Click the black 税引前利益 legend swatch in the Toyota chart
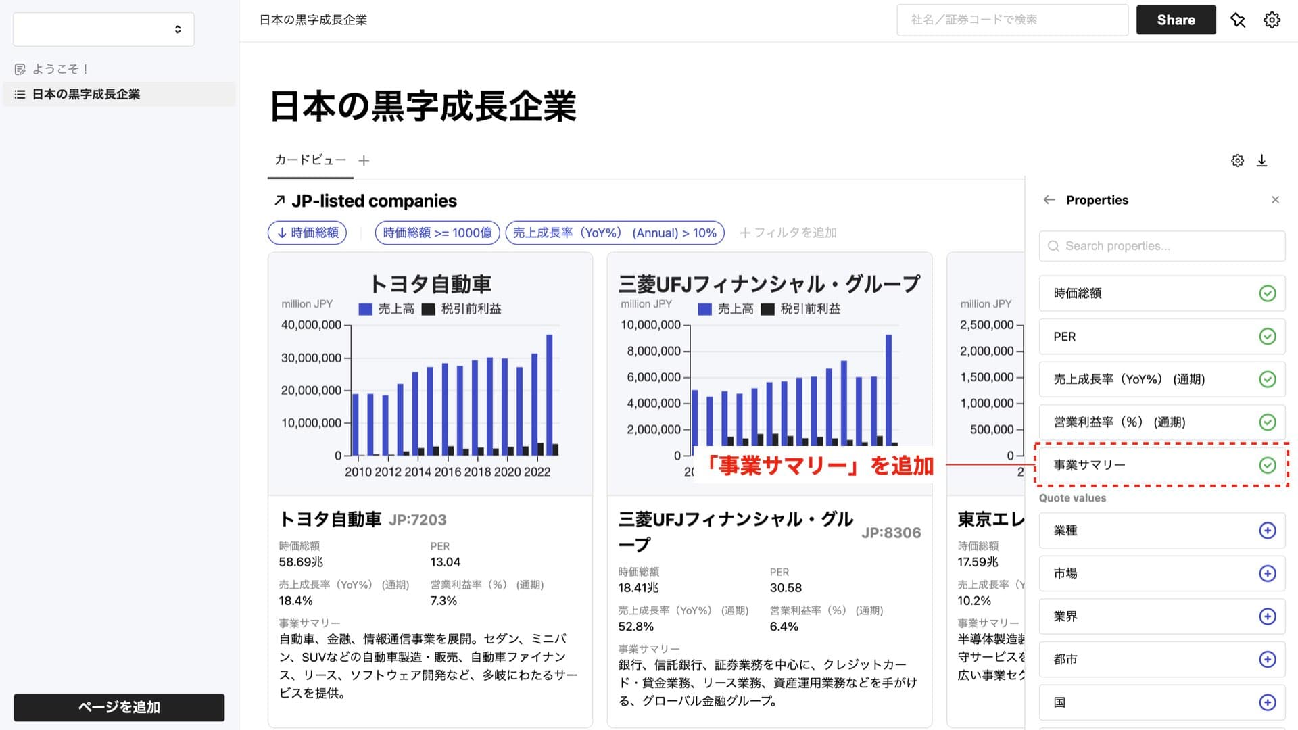 (x=428, y=309)
